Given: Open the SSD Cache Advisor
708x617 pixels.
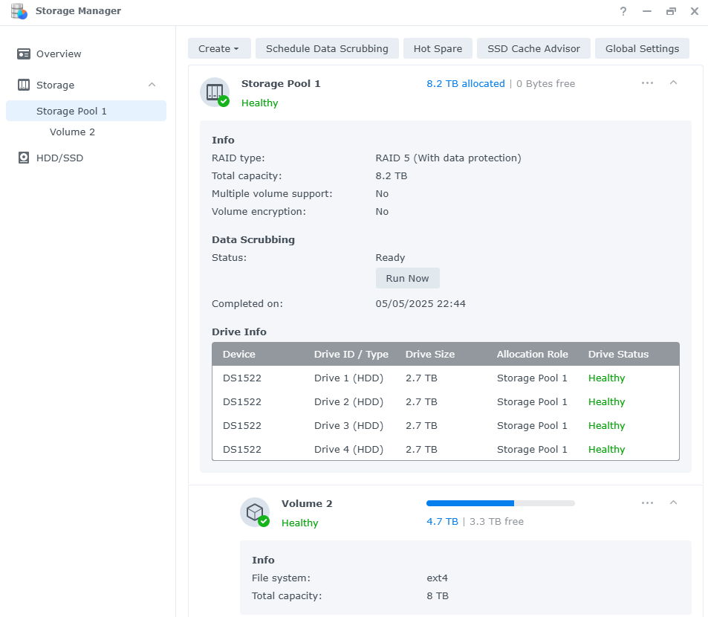Looking at the screenshot, I should pos(533,49).
